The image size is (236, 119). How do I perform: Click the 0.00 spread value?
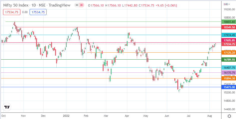pos(25,12)
